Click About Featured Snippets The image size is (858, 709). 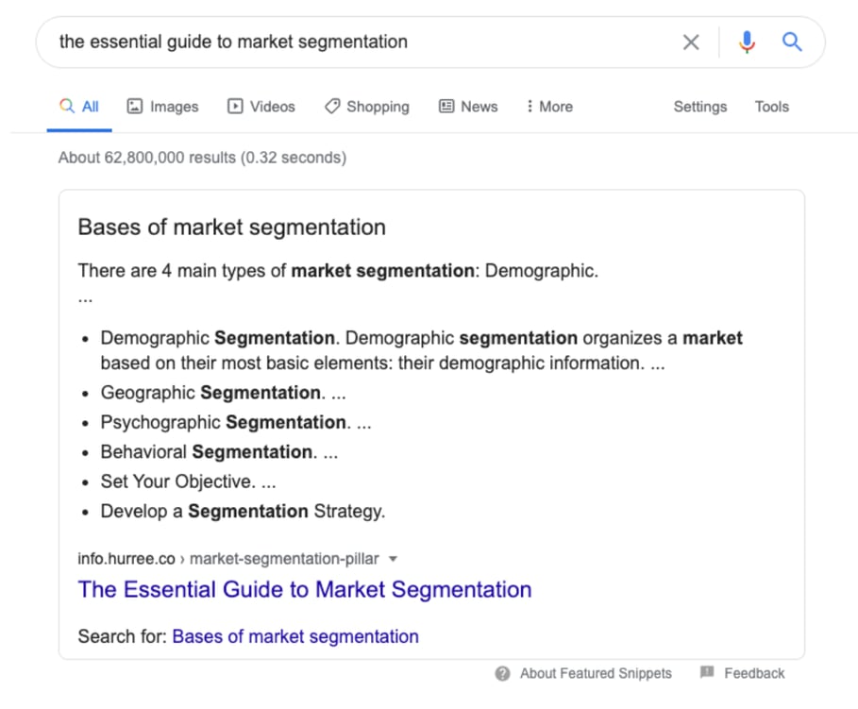pos(596,673)
